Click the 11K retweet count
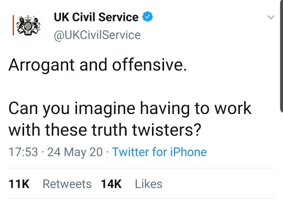 [x=19, y=184]
